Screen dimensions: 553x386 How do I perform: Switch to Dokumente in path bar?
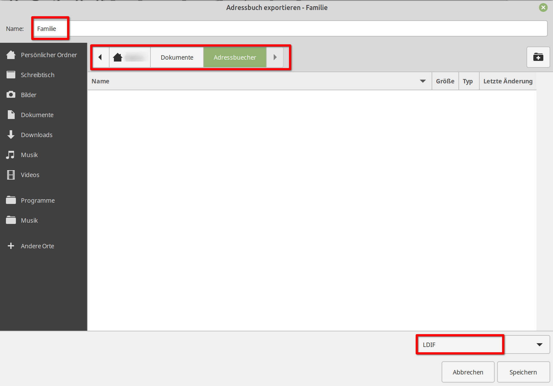point(177,57)
